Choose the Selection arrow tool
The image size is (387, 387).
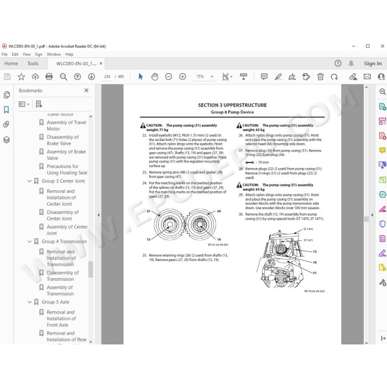coord(140,77)
